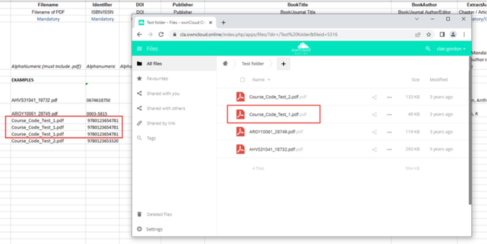This screenshot has height=244, width=487.
Task: Click the address bar URL
Action: [x=259, y=35]
